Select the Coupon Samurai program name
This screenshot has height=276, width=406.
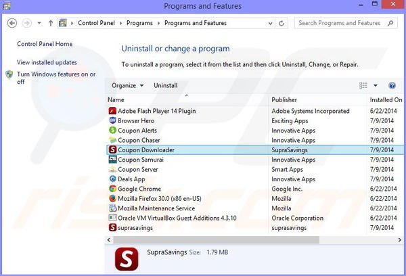pos(141,160)
